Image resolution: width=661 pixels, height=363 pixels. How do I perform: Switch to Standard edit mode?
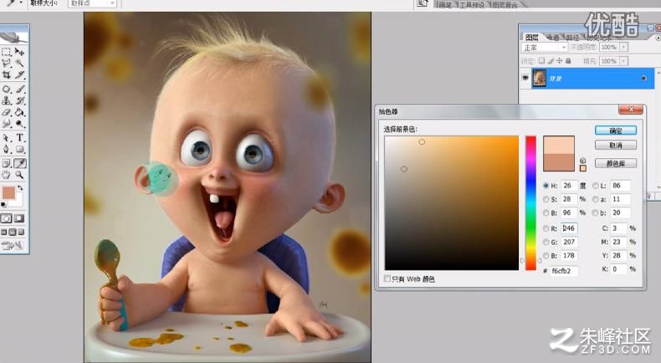[x=7, y=218]
